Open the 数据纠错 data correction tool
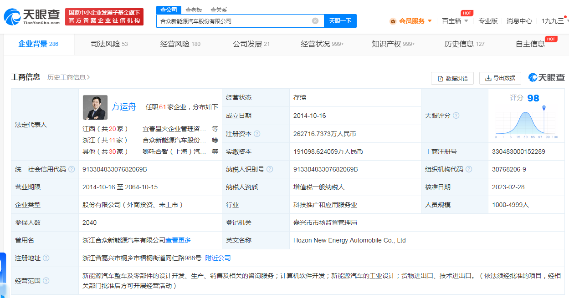The height and width of the screenshot is (298, 569). pyautogui.click(x=452, y=78)
